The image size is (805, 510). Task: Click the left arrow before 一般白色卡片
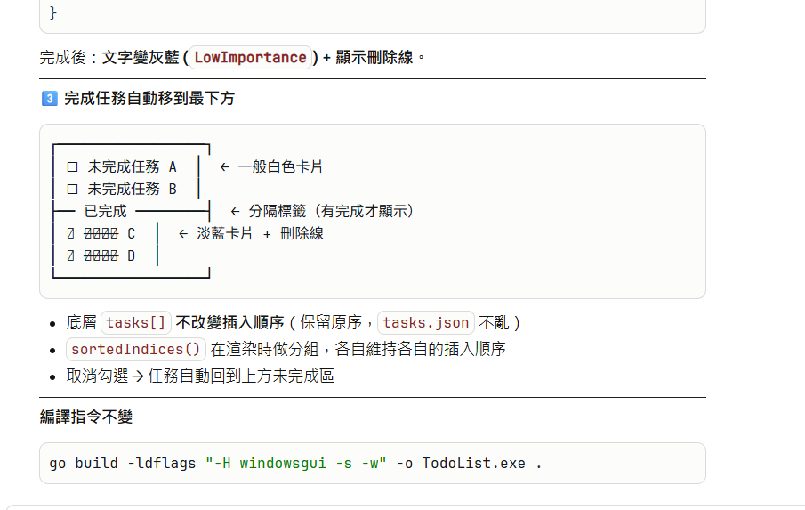(224, 166)
